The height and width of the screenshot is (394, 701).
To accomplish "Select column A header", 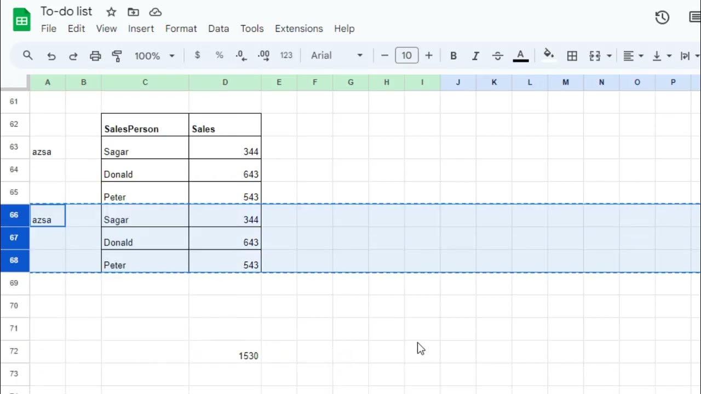I will 48,82.
